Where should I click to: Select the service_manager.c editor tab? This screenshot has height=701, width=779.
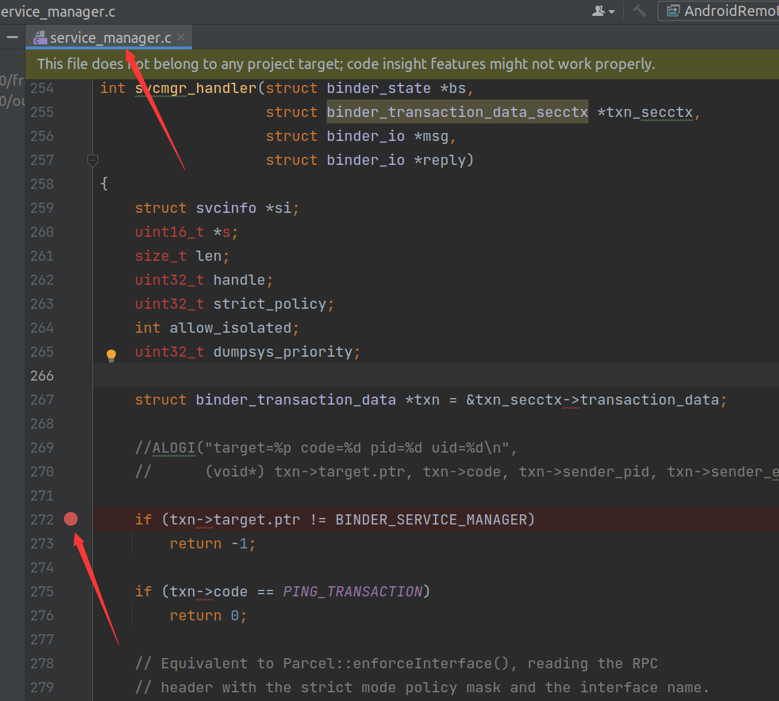(110, 37)
